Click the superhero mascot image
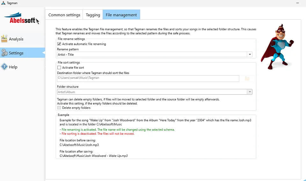Screen dimensions: 306x181 (277, 46)
